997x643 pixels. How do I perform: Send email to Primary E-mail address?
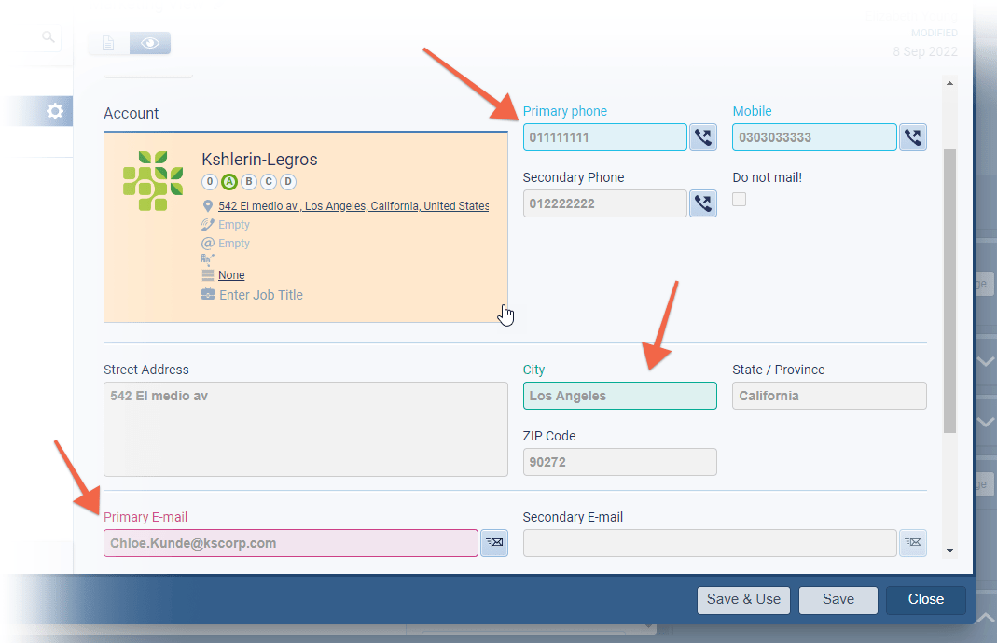point(494,543)
